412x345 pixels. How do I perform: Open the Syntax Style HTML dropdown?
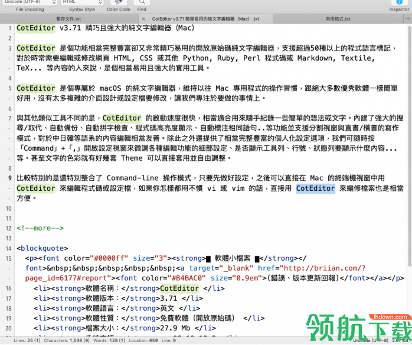tap(82, 2)
